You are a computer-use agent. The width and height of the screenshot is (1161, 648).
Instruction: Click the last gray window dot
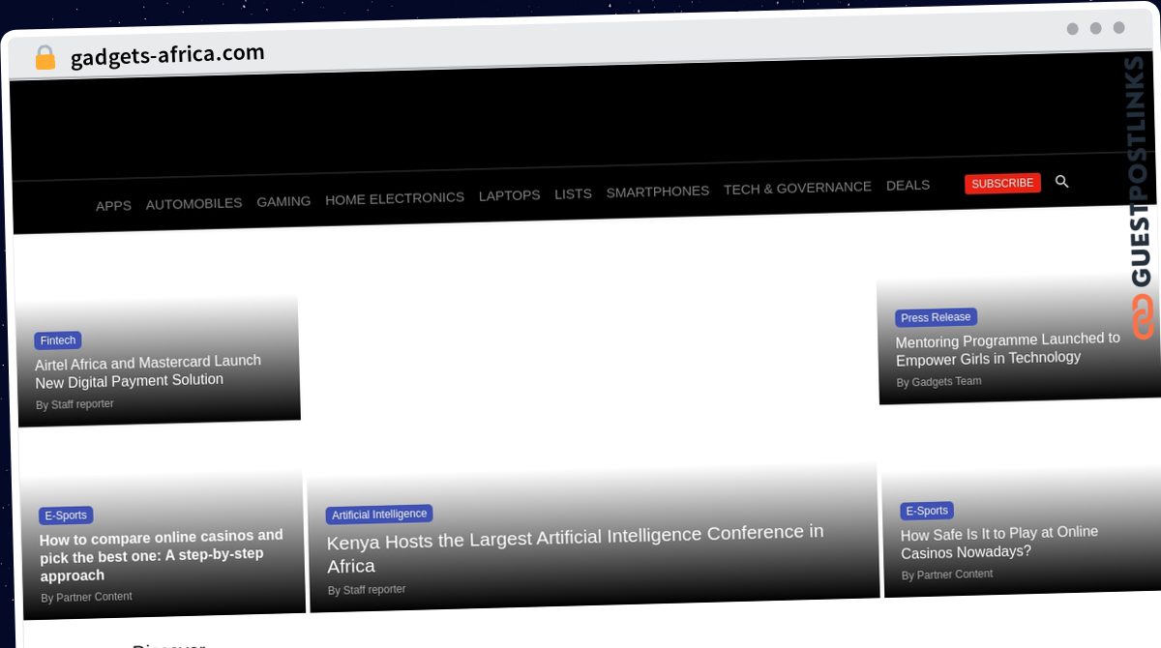coord(1118,28)
